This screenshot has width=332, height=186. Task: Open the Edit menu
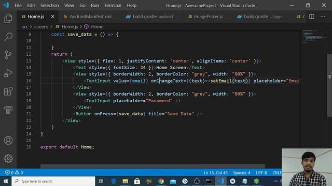pyautogui.click(x=31, y=5)
